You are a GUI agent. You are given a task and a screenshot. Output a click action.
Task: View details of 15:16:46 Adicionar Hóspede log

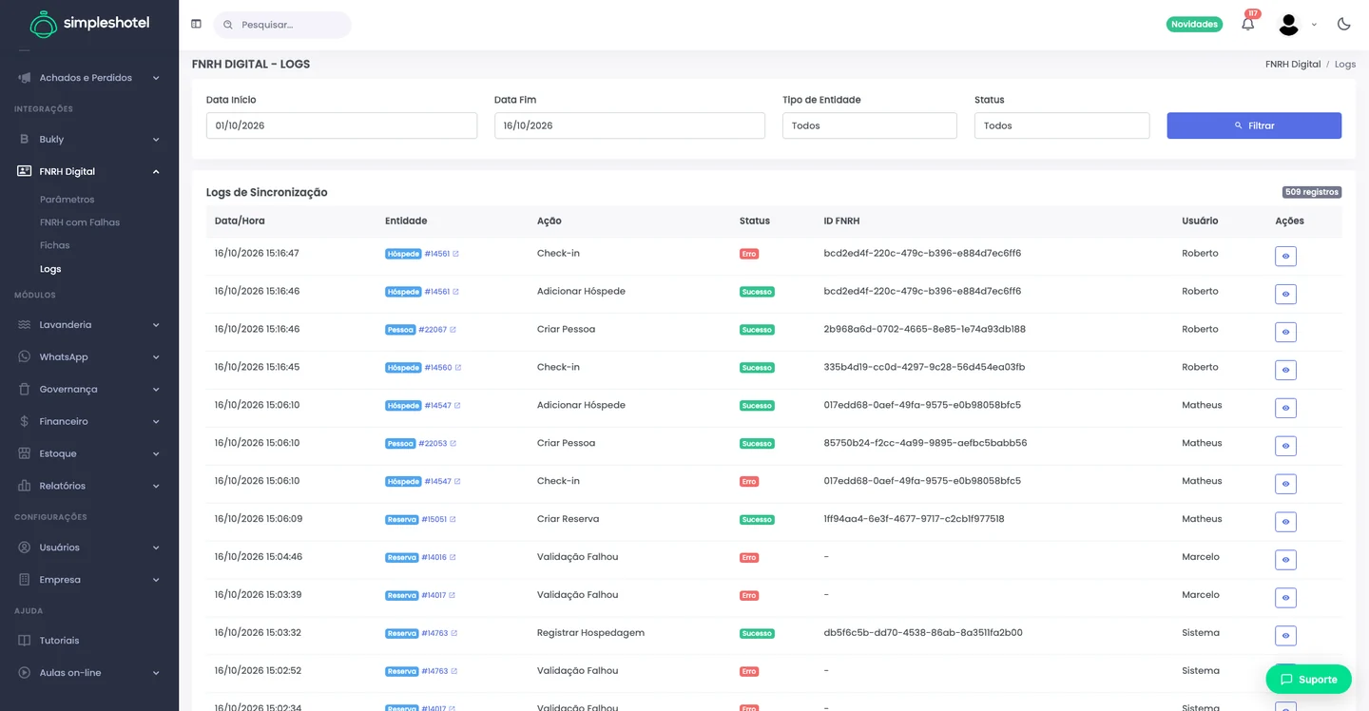tap(1285, 295)
